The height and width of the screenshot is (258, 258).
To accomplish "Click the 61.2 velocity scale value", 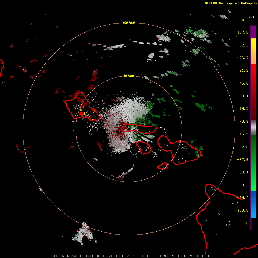I will [244, 71].
